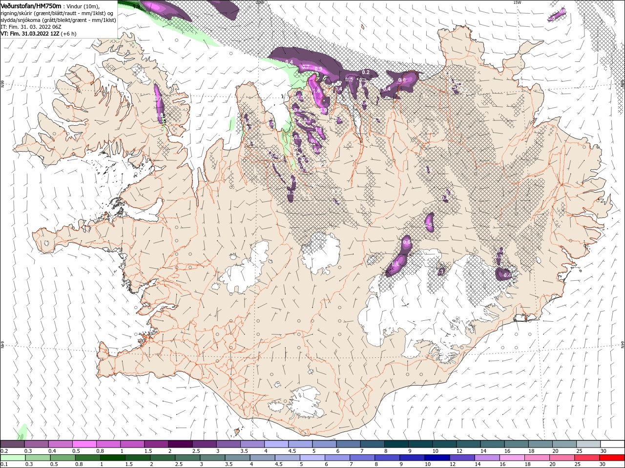Click the '1.6' precipitation value label
Image resolution: width=625 pixels, height=468 pixels.
pos(316,91)
